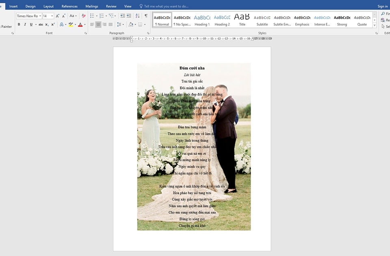Open the Find tool
390x256 pixels.
(x=385, y=13)
